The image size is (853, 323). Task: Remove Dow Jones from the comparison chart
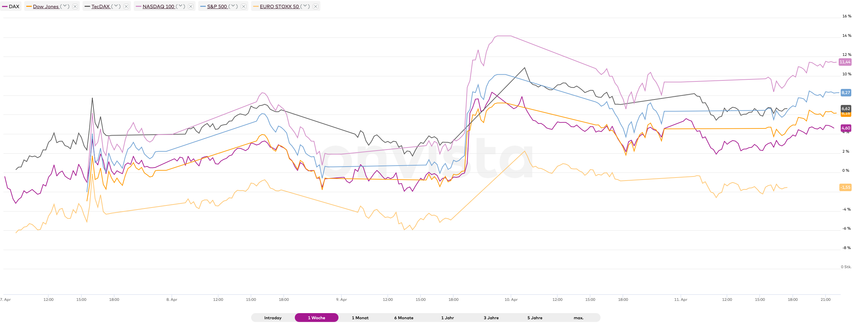[x=75, y=6]
